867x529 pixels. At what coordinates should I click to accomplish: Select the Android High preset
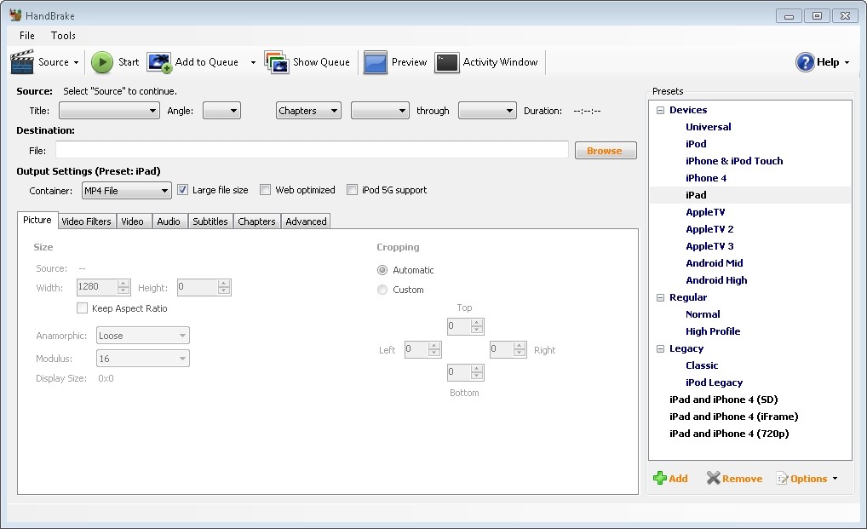pos(716,280)
